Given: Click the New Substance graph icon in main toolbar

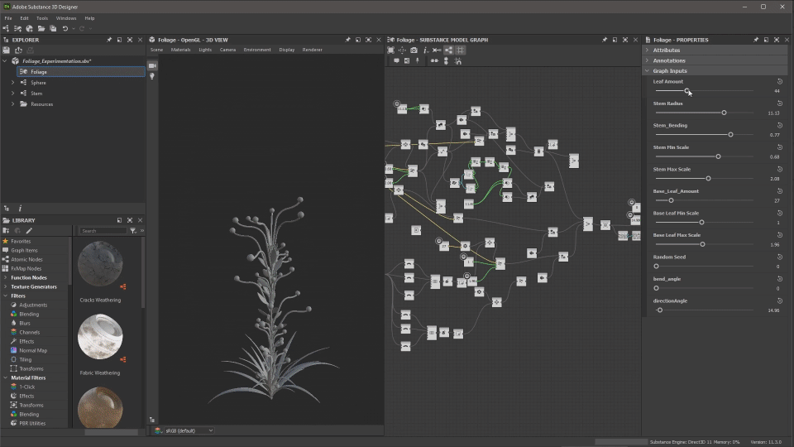Looking at the screenshot, I should (6, 29).
